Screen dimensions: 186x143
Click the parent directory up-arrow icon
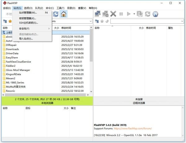(4, 32)
